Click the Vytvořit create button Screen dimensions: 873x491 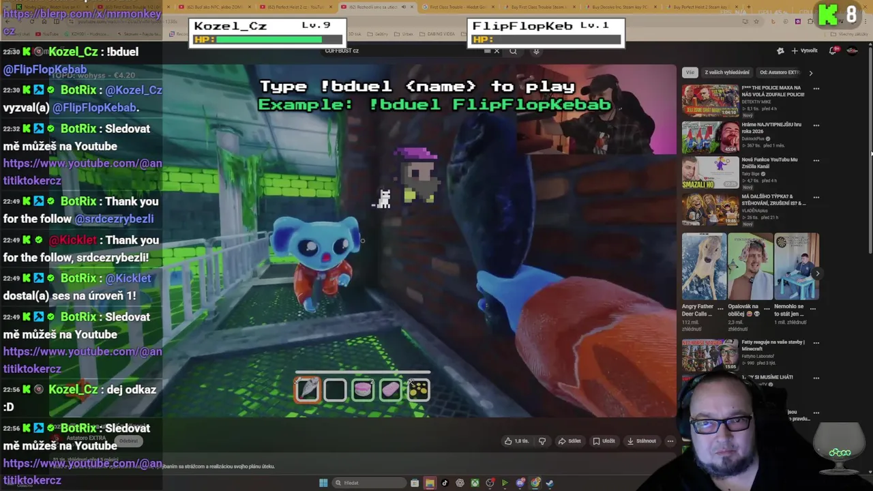coord(804,50)
